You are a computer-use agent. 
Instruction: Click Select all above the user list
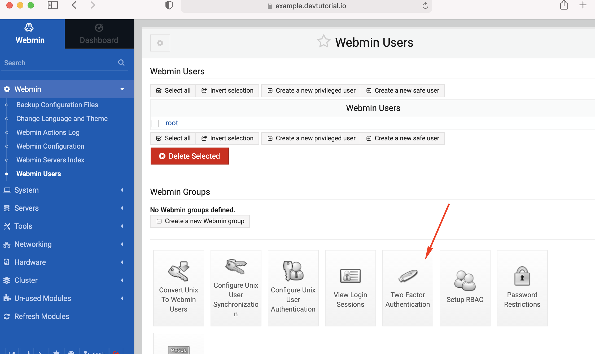click(173, 91)
